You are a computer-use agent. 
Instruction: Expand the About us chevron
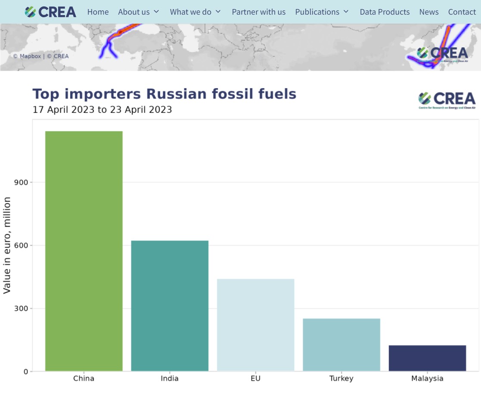[156, 12]
